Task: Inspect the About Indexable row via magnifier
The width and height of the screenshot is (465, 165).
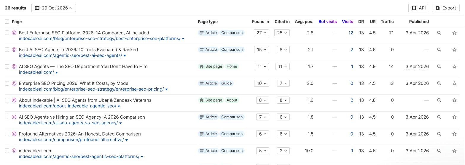Action: click(x=439, y=100)
